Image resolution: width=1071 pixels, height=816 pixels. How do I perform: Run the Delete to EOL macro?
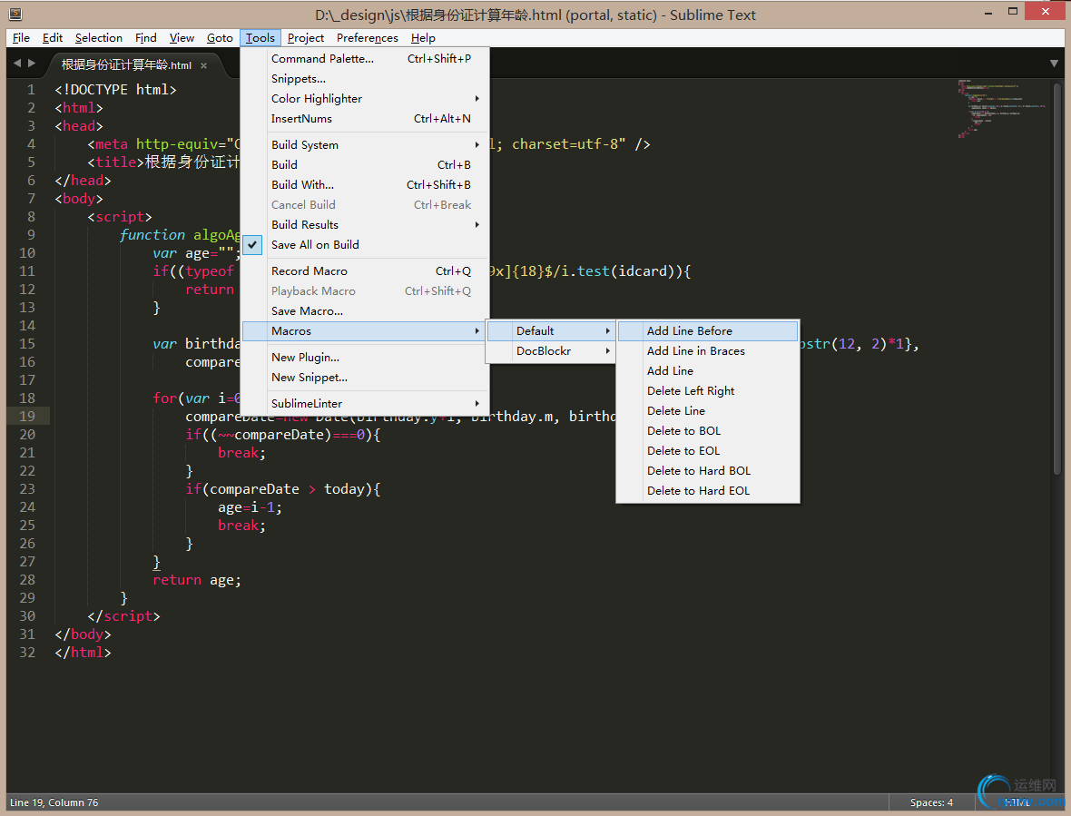pos(708,451)
